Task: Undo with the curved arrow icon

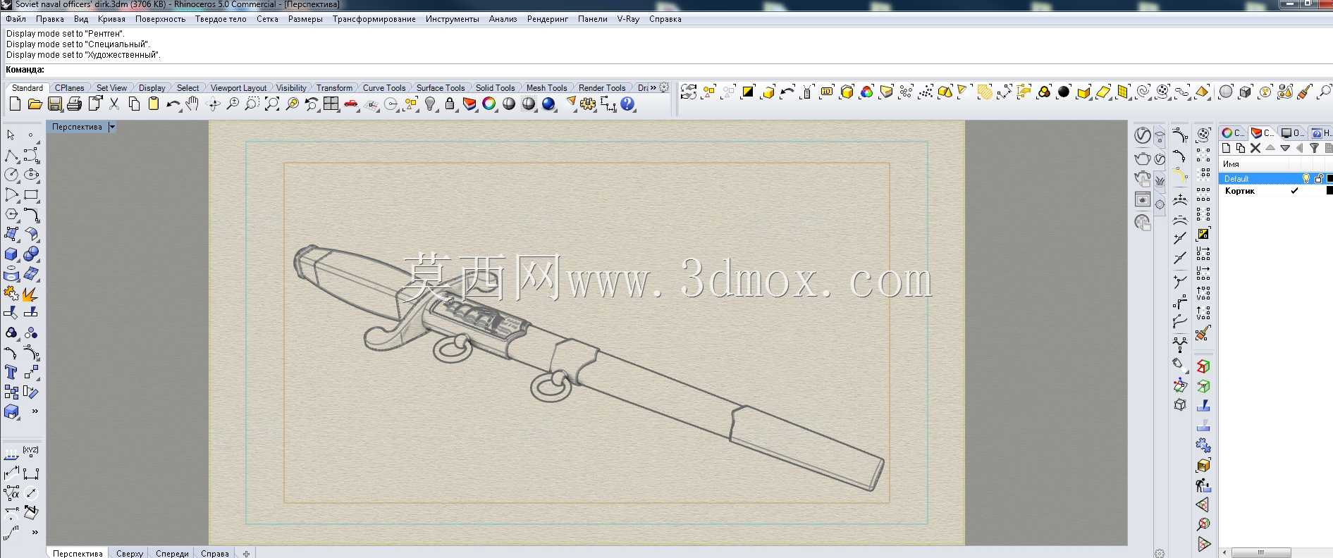Action: coord(173,104)
